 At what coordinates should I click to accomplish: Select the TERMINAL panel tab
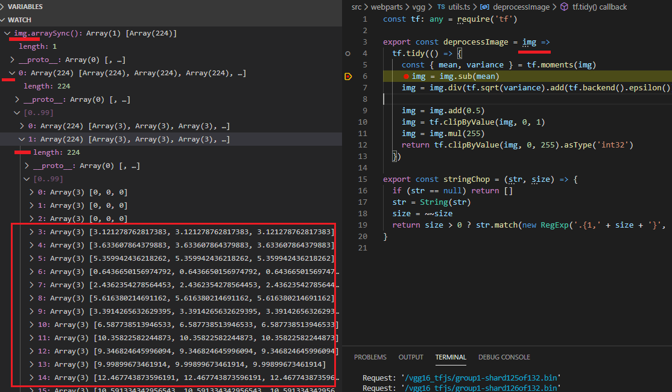pyautogui.click(x=451, y=357)
